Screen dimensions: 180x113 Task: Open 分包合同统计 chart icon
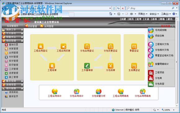[77, 92]
